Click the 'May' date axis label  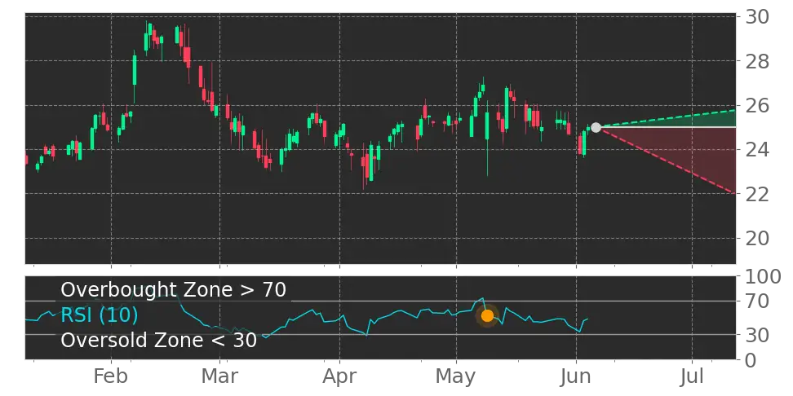point(456,377)
